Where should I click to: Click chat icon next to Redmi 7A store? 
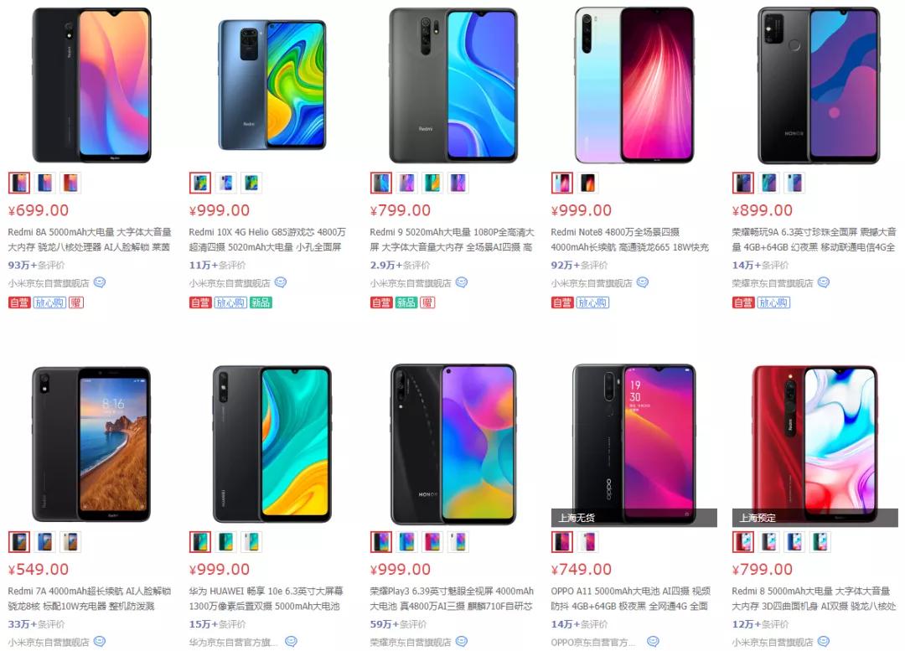[100, 641]
